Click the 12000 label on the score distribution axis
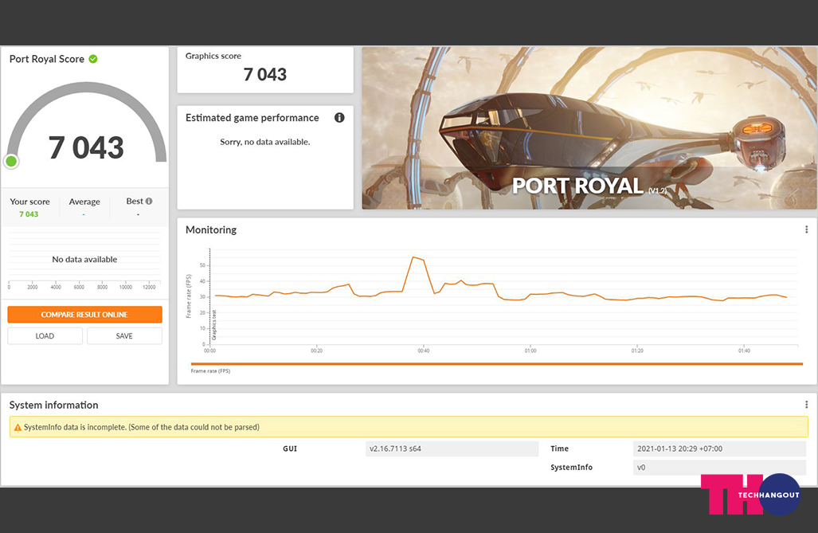 pos(149,287)
